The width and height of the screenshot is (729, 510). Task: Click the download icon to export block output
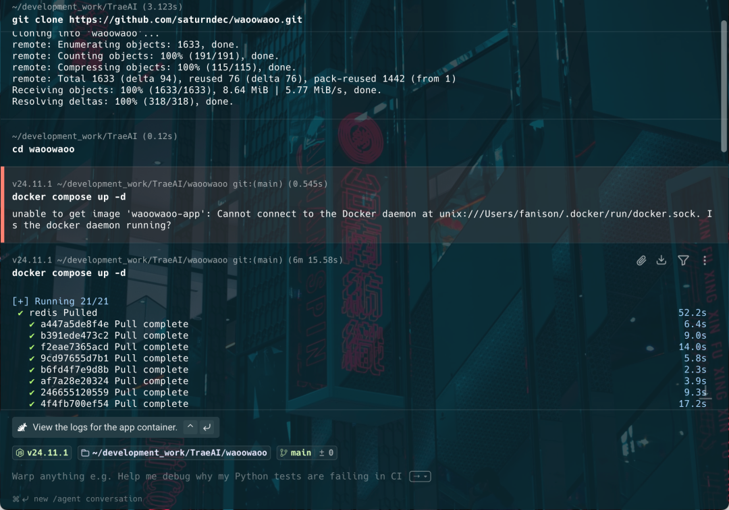(661, 260)
